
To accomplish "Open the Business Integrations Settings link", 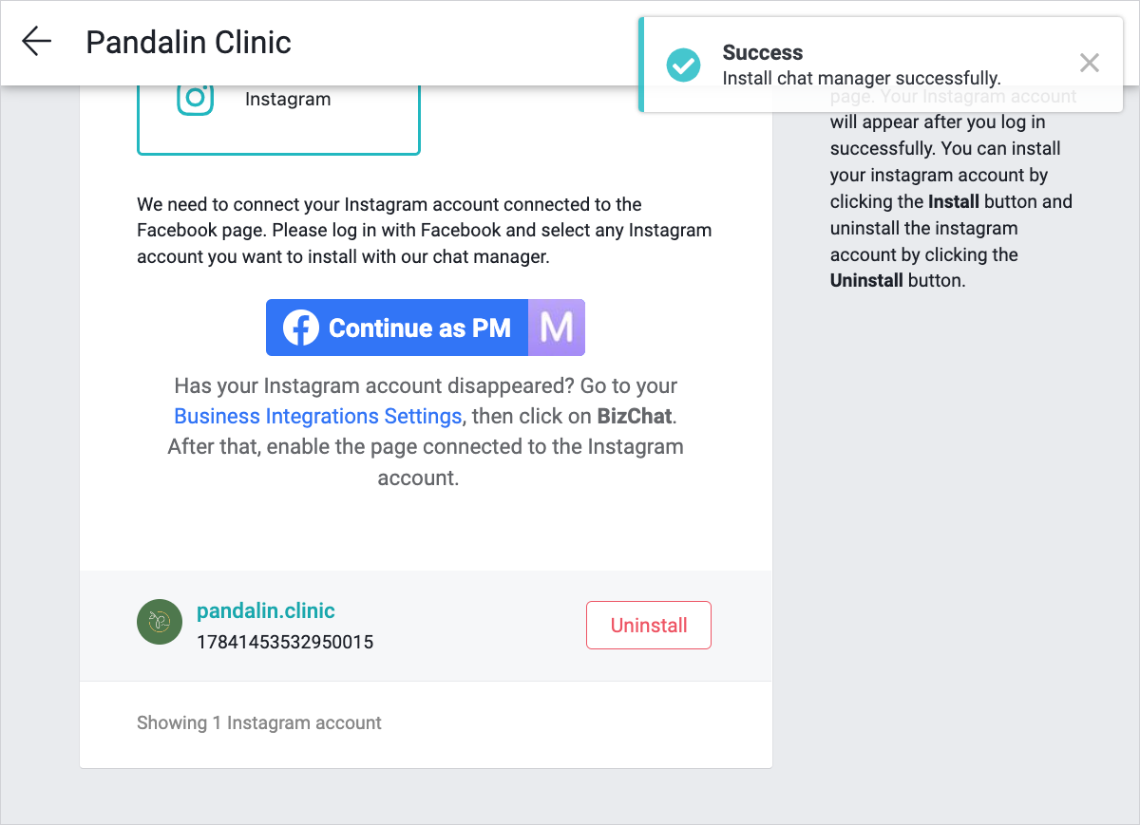I will pos(318,416).
